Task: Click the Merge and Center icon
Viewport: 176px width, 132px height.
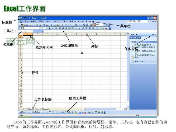Action: 69,28
